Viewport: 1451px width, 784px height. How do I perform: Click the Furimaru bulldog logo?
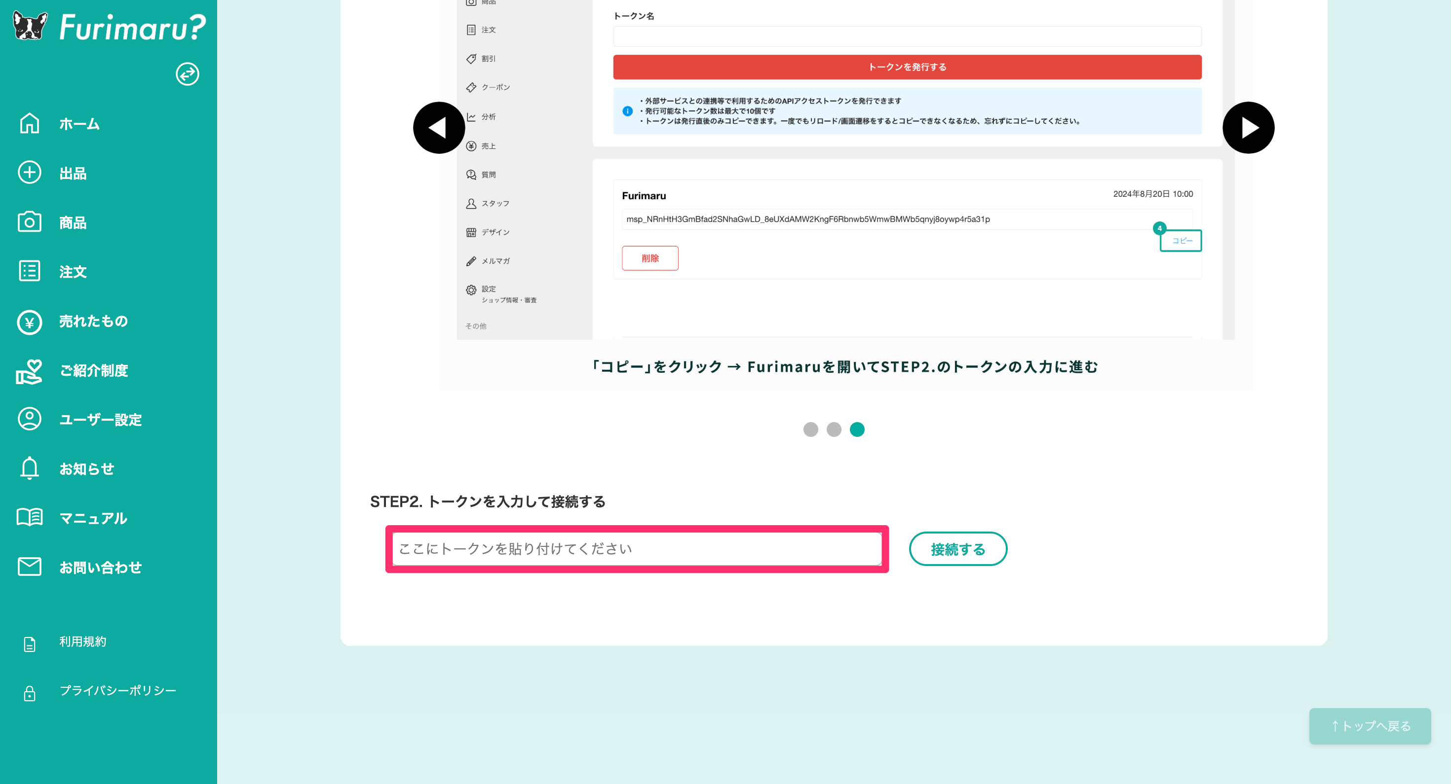point(30,26)
